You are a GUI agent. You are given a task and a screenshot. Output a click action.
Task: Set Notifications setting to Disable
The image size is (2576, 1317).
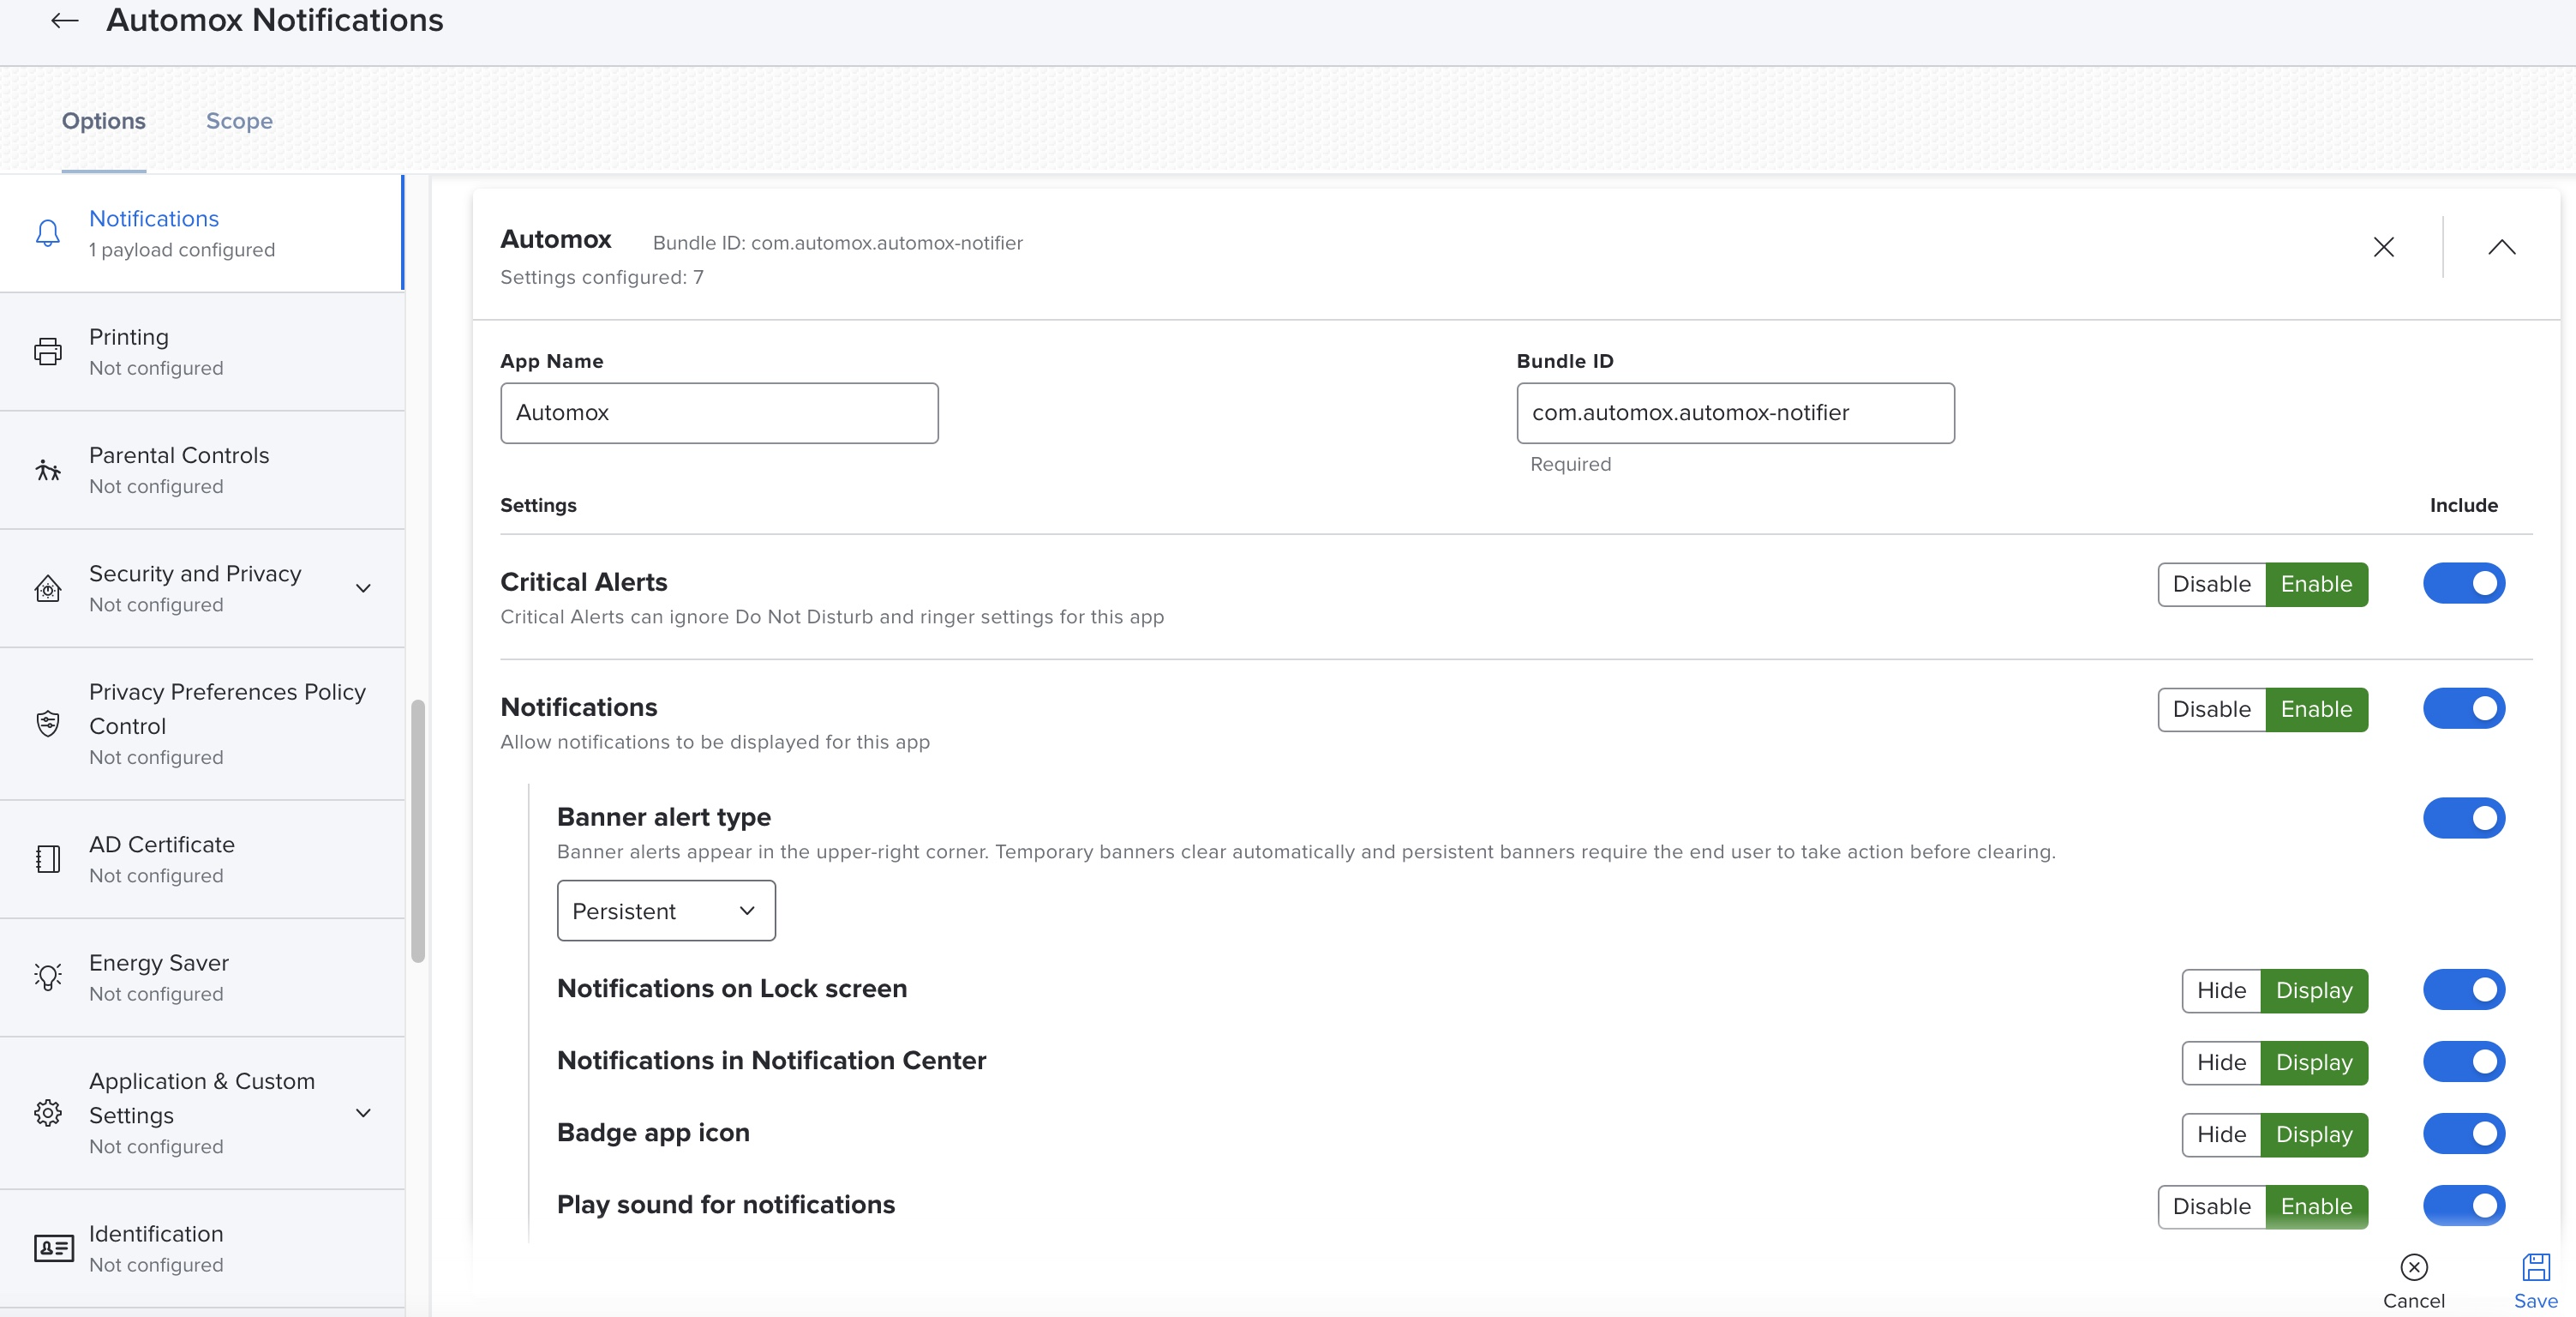tap(2212, 710)
